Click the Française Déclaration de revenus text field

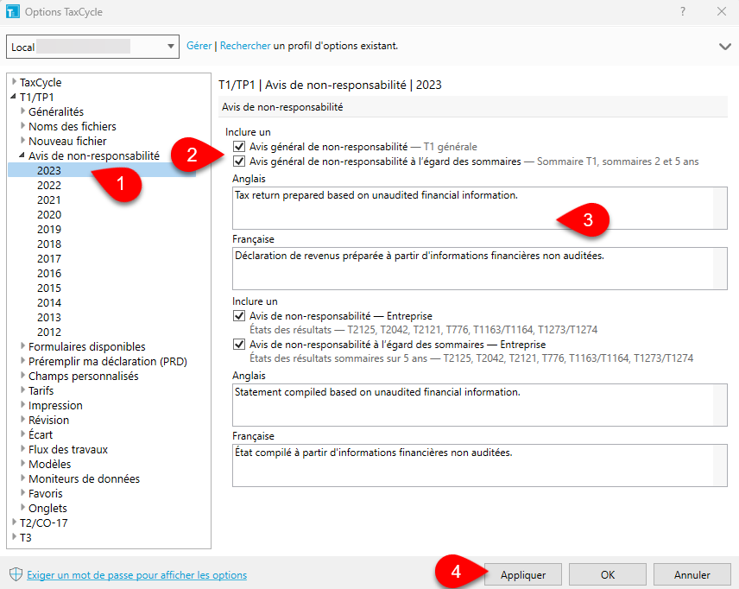tap(479, 269)
